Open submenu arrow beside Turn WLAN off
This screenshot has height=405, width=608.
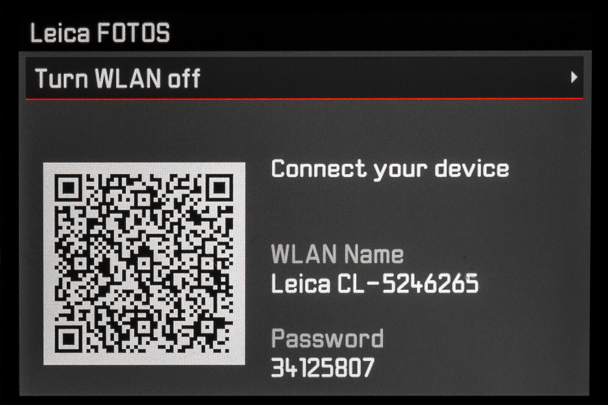click(x=574, y=77)
